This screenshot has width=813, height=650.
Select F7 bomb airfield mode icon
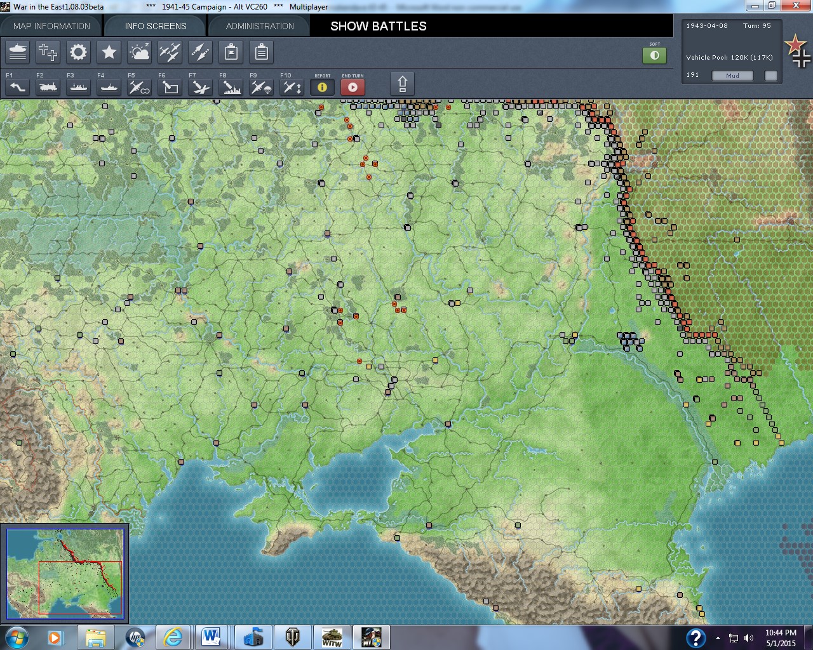(201, 87)
